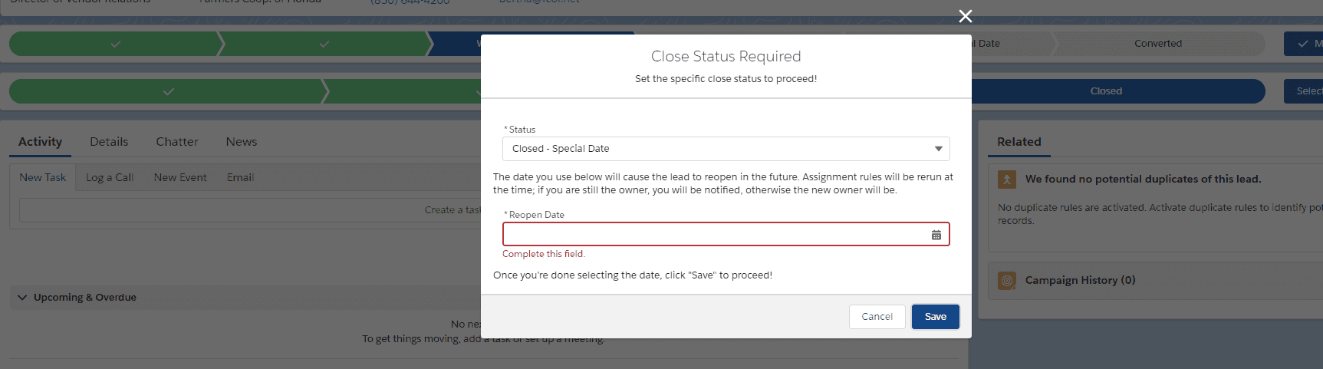Click the second completed checkmark stage in top path
The image size is (1323, 369).
pyautogui.click(x=324, y=44)
